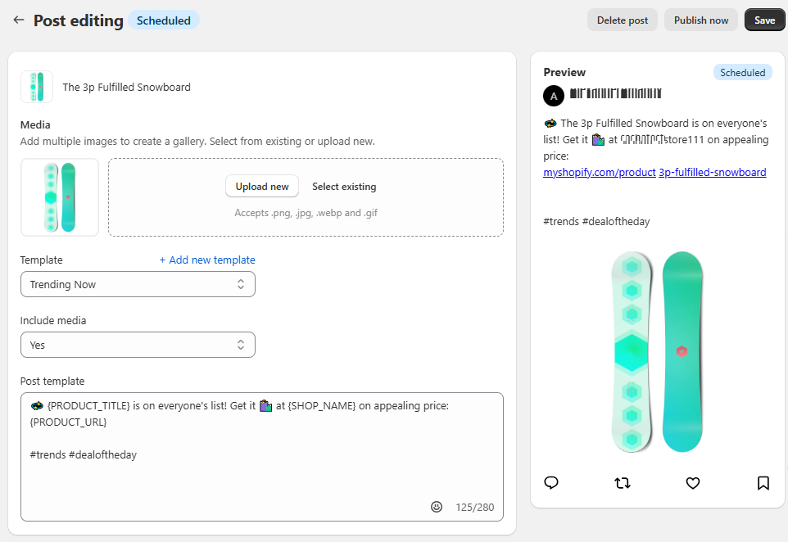The image size is (788, 542).
Task: Click Upload new media button
Action: 262,187
